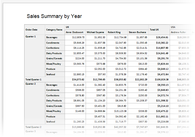This screenshot has height=137, width=195.
Task: Click the Andrew Fuller column header
Action: click(x=178, y=32)
